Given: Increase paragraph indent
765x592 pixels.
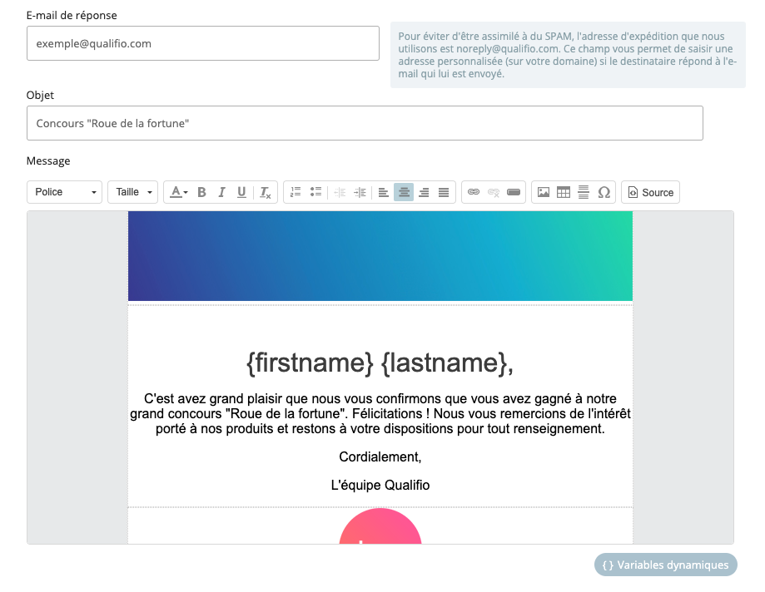Looking at the screenshot, I should coord(360,192).
